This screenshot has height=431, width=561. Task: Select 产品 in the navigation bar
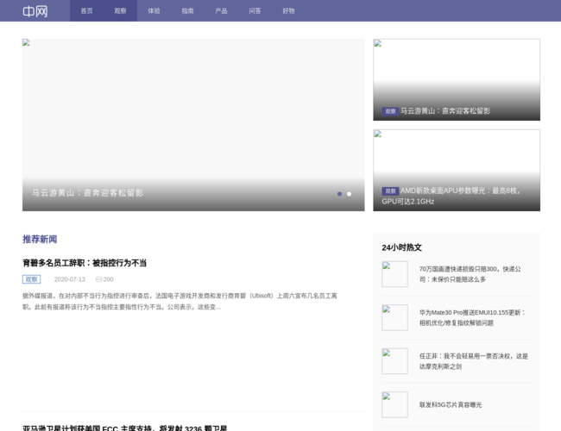[221, 11]
